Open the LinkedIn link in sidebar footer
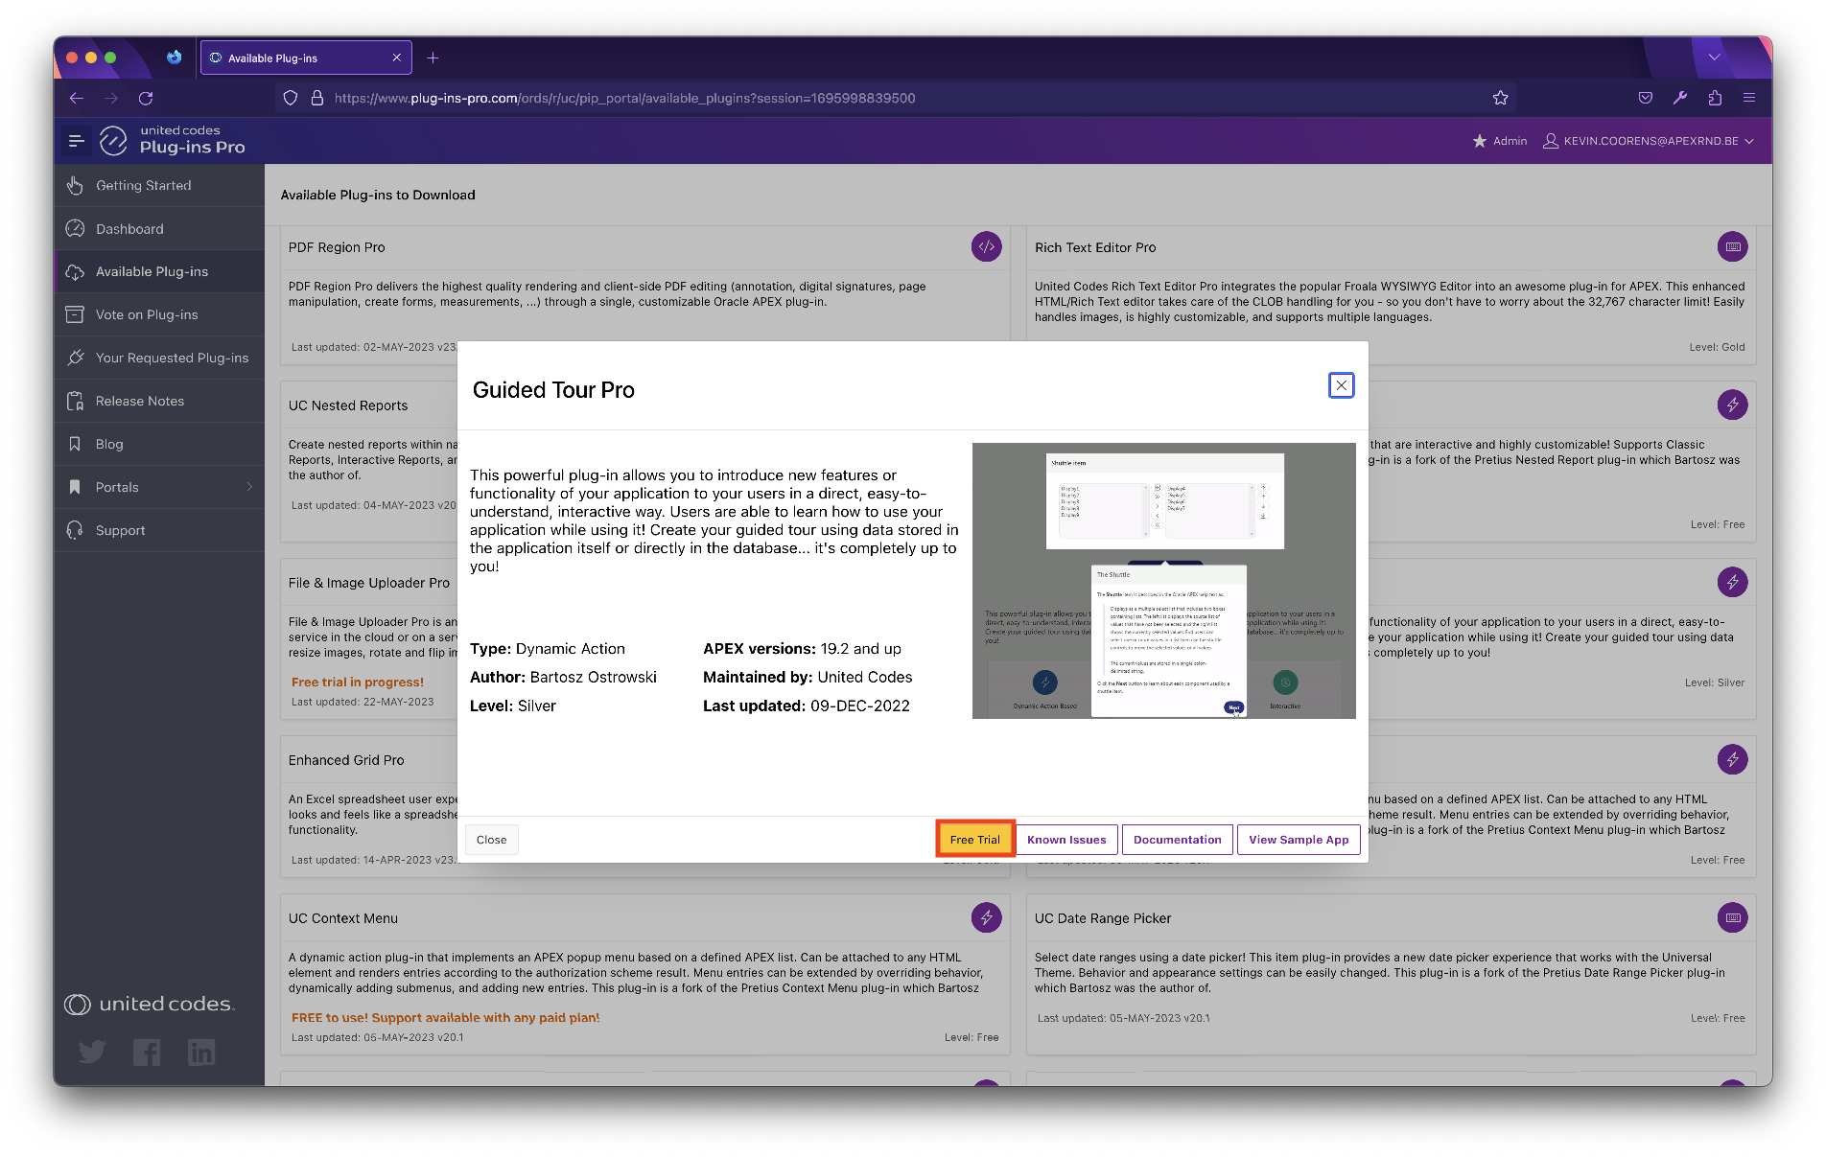1826x1157 pixels. point(201,1052)
